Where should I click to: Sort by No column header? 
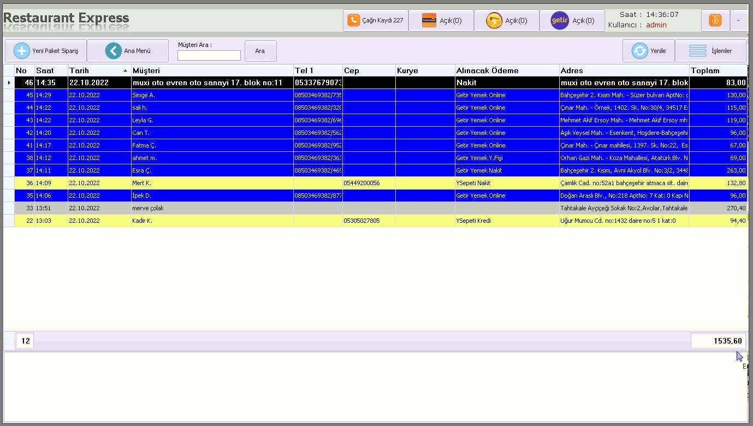25,70
